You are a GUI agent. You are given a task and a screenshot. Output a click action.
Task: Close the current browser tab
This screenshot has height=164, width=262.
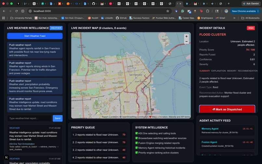coord(180,4)
